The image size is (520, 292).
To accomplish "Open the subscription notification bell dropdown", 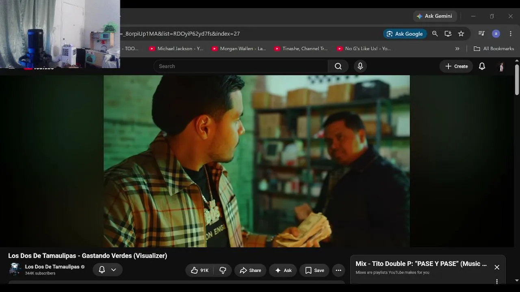I will (108, 270).
